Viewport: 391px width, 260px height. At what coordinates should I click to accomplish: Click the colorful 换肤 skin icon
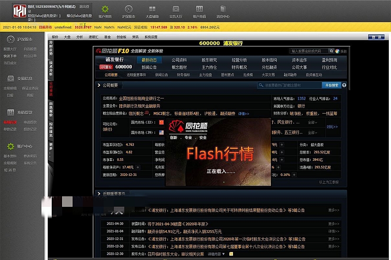point(338,51)
